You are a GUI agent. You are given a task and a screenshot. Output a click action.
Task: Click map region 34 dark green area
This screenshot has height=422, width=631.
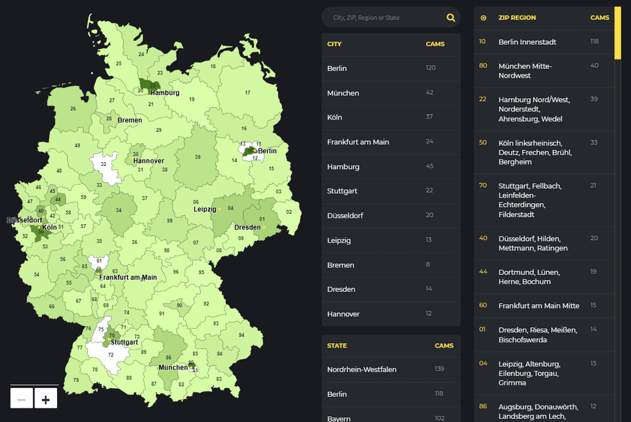119,211
